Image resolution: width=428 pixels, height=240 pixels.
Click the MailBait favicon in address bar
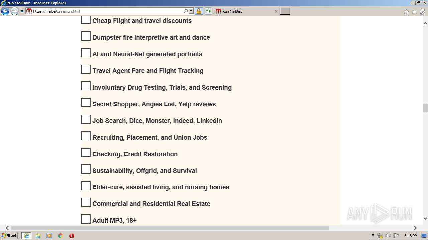[x=29, y=11]
